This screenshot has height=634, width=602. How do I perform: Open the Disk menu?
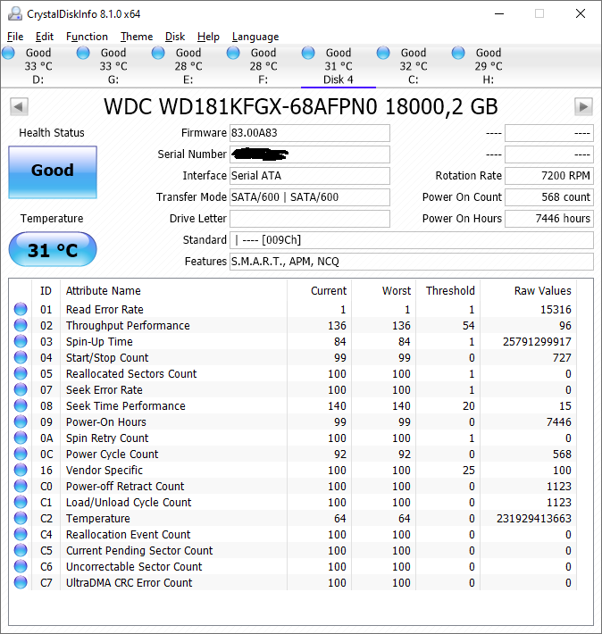(x=175, y=37)
